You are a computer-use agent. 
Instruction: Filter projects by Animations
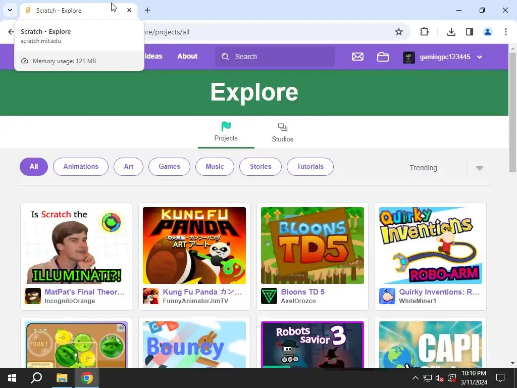81,167
